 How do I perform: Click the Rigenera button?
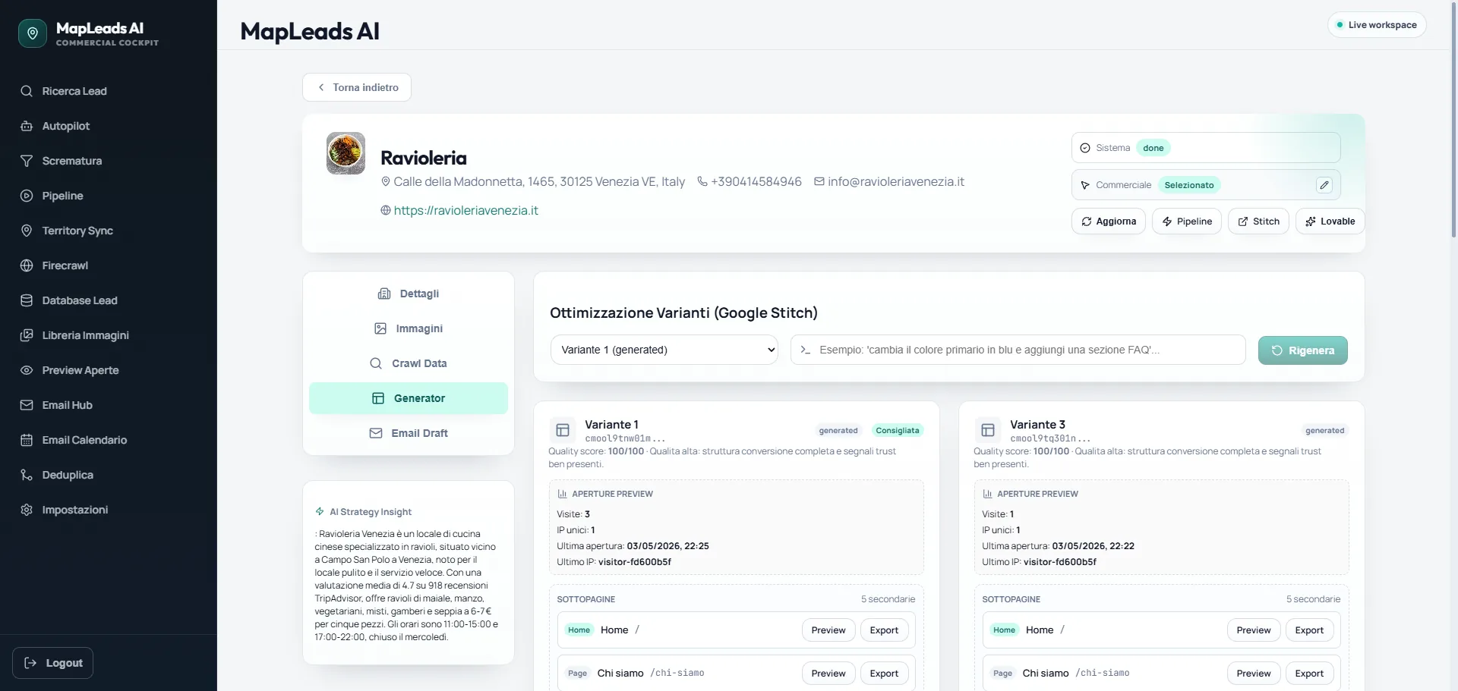[1303, 350]
